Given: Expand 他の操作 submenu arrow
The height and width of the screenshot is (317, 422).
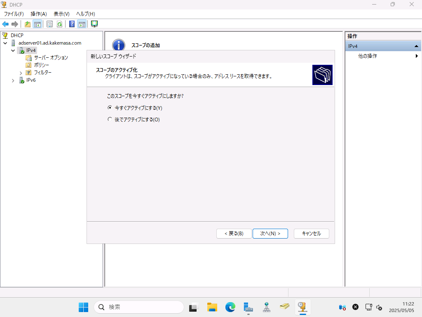Looking at the screenshot, I should [417, 56].
